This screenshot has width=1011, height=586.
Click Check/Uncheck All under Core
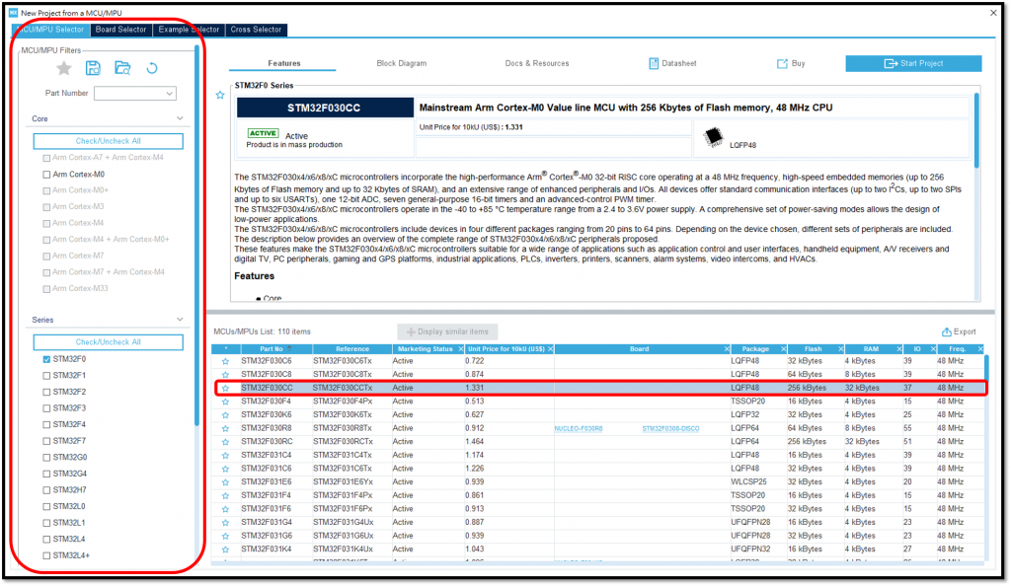(109, 142)
